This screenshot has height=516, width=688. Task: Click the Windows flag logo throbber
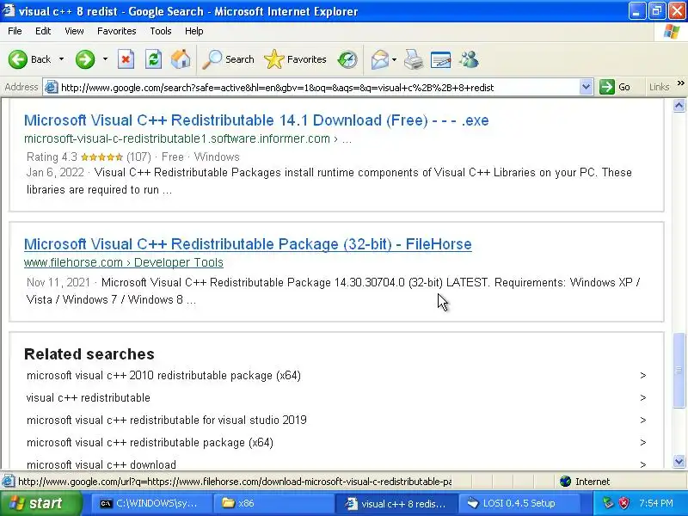pyautogui.click(x=672, y=32)
